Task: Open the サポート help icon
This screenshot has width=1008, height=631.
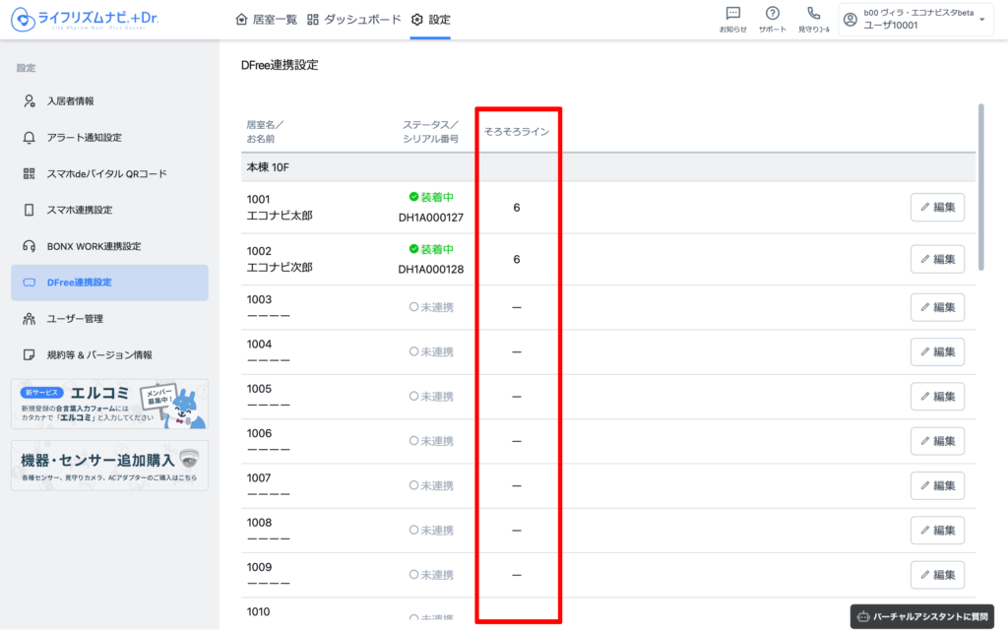Action: click(772, 20)
